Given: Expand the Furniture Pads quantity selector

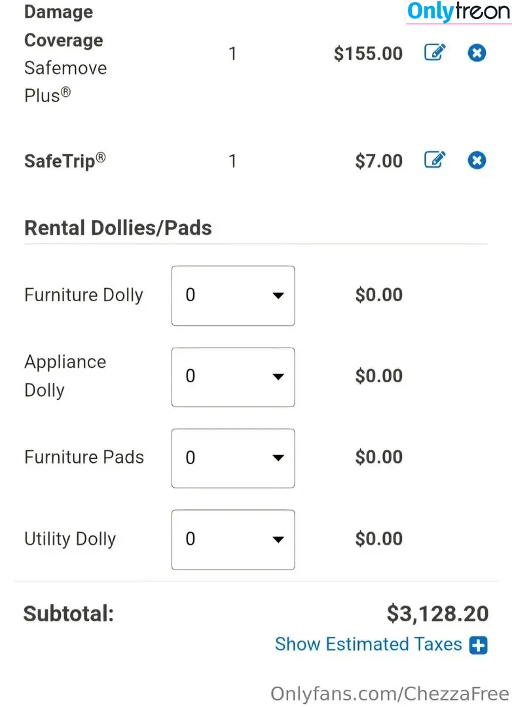Looking at the screenshot, I should pos(233,458).
